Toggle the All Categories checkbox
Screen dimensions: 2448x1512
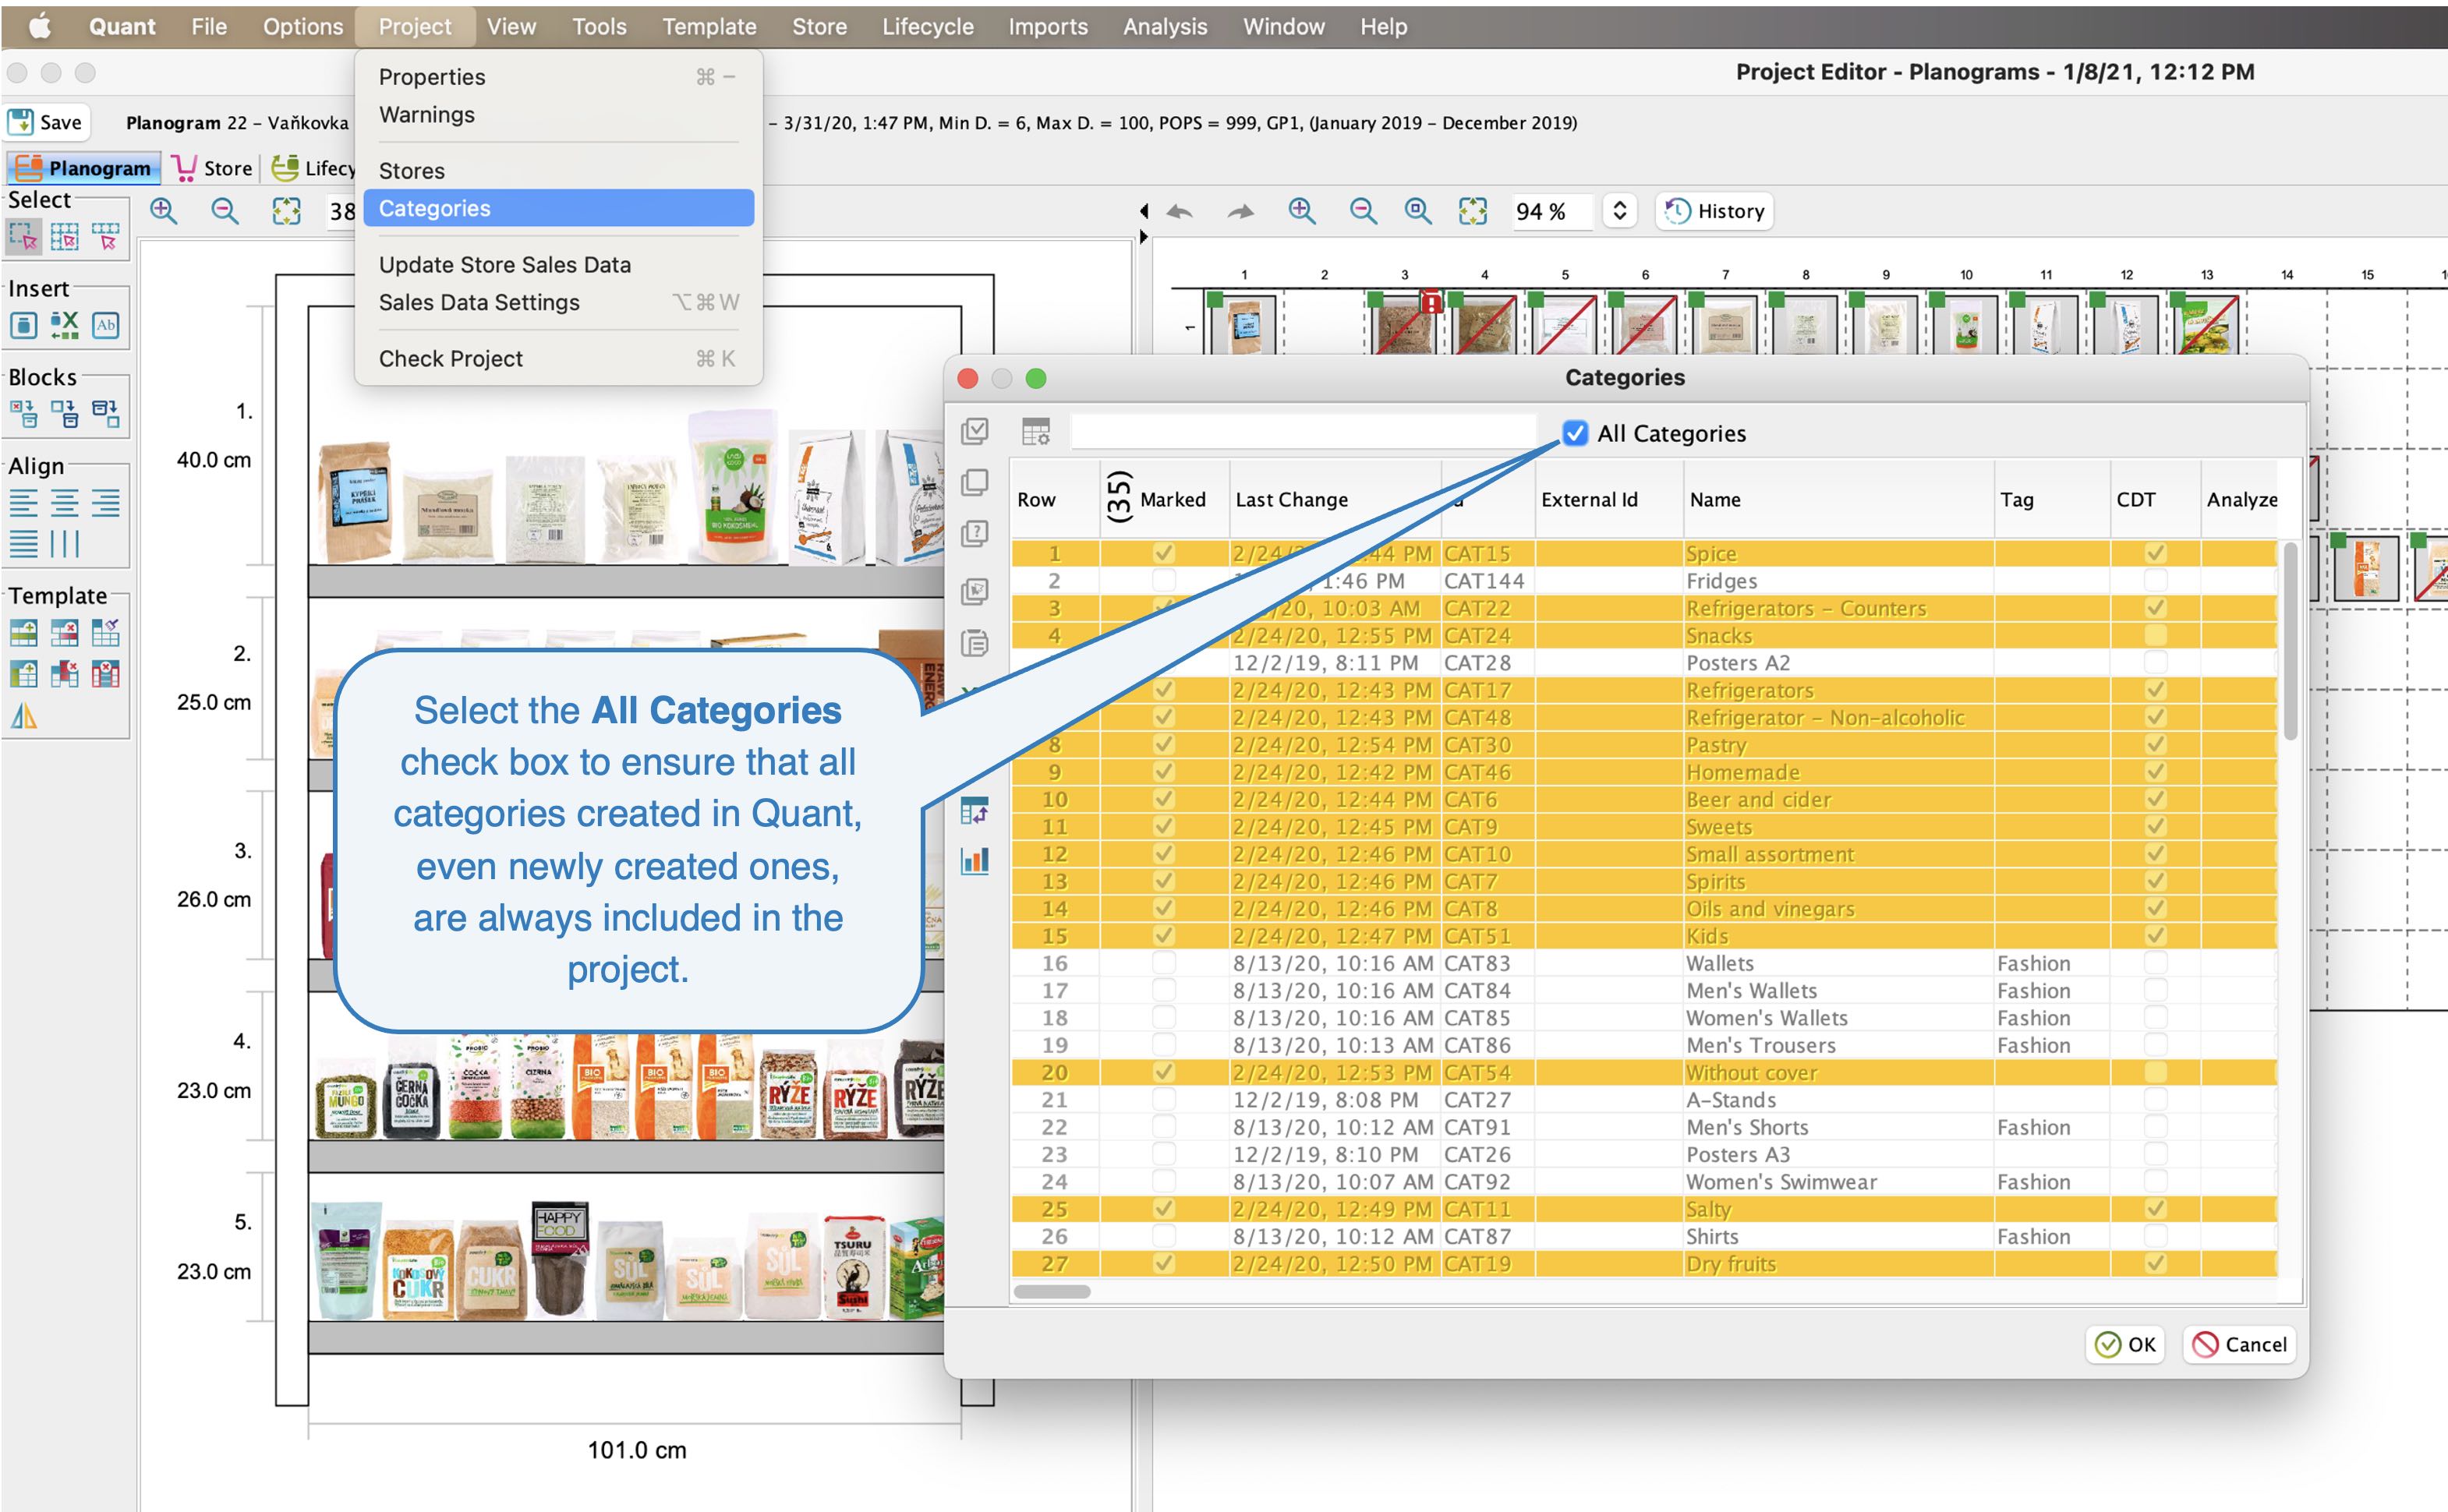1575,433
